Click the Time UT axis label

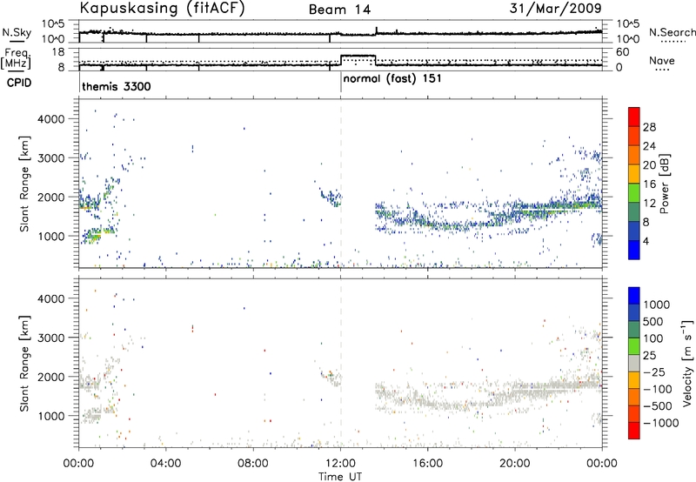tap(340, 477)
